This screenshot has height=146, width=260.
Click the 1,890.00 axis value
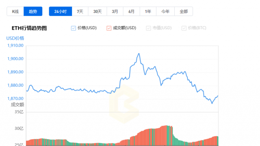(x=15, y=72)
